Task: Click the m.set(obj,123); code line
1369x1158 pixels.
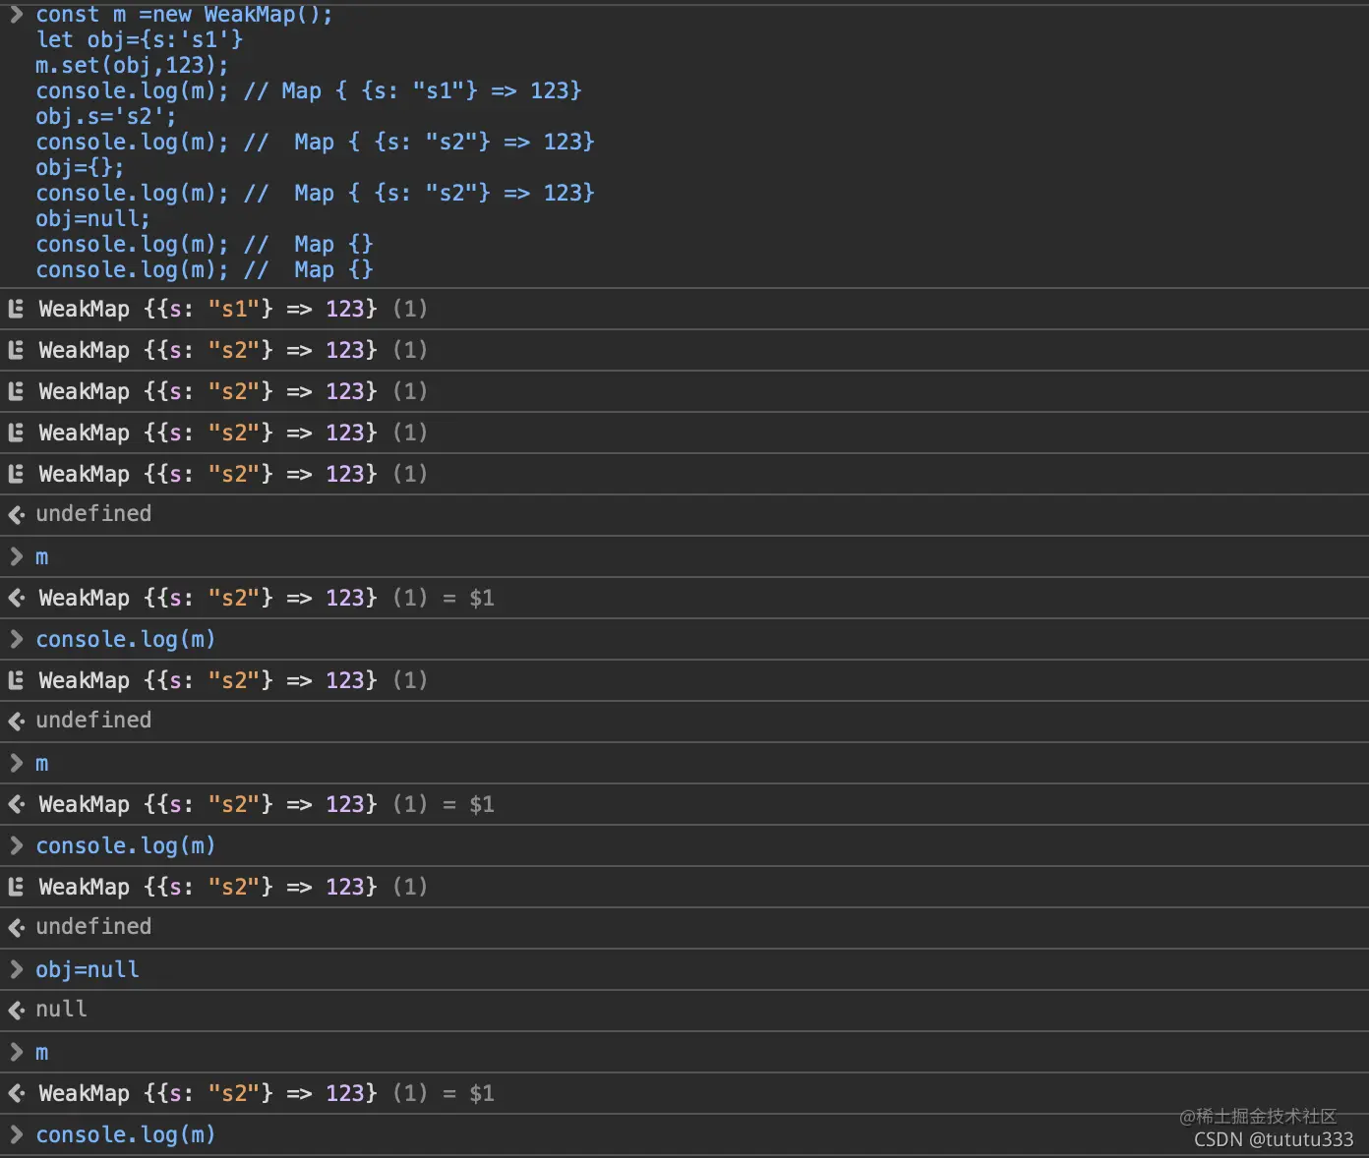Action: coord(132,65)
